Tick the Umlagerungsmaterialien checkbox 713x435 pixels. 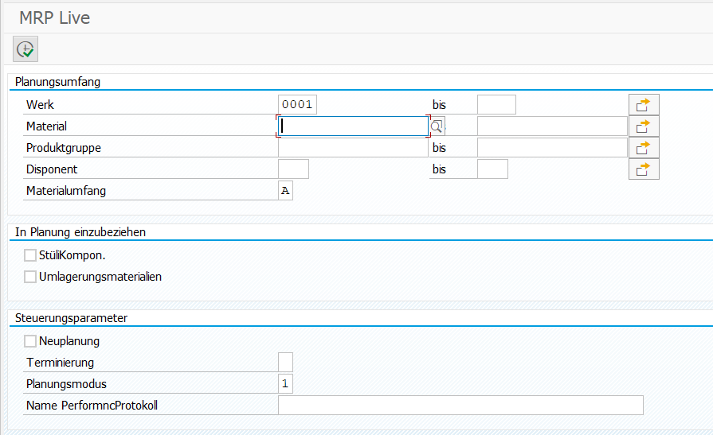click(x=30, y=277)
